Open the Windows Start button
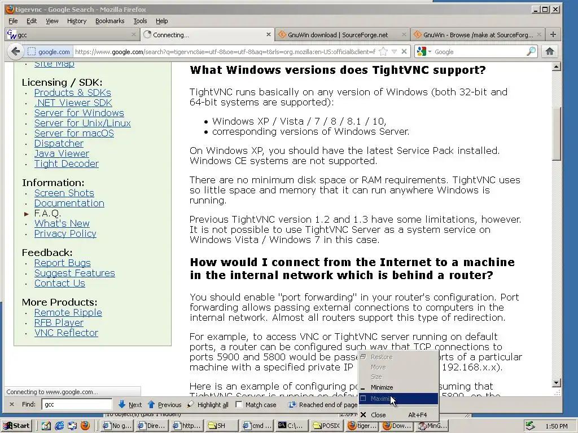This screenshot has width=578, height=433. tap(17, 426)
